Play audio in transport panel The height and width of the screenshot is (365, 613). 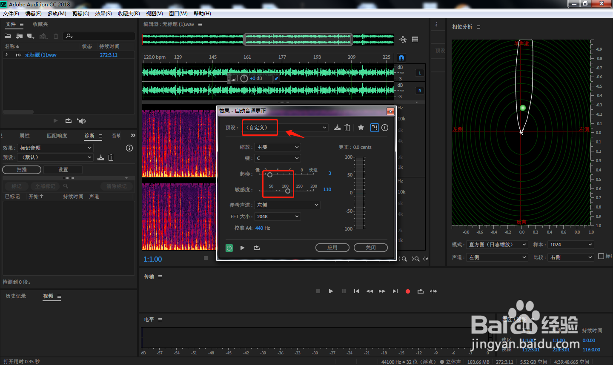331,291
